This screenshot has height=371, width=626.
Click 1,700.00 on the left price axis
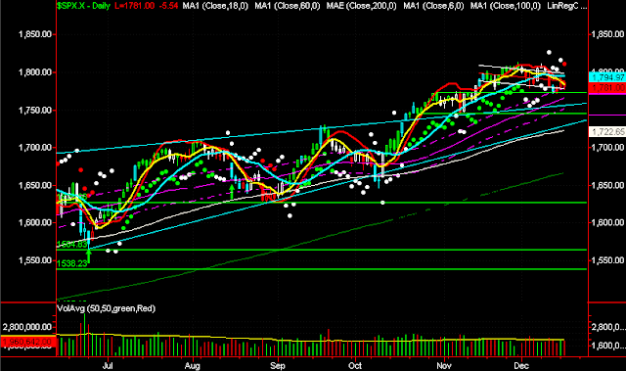click(35, 148)
